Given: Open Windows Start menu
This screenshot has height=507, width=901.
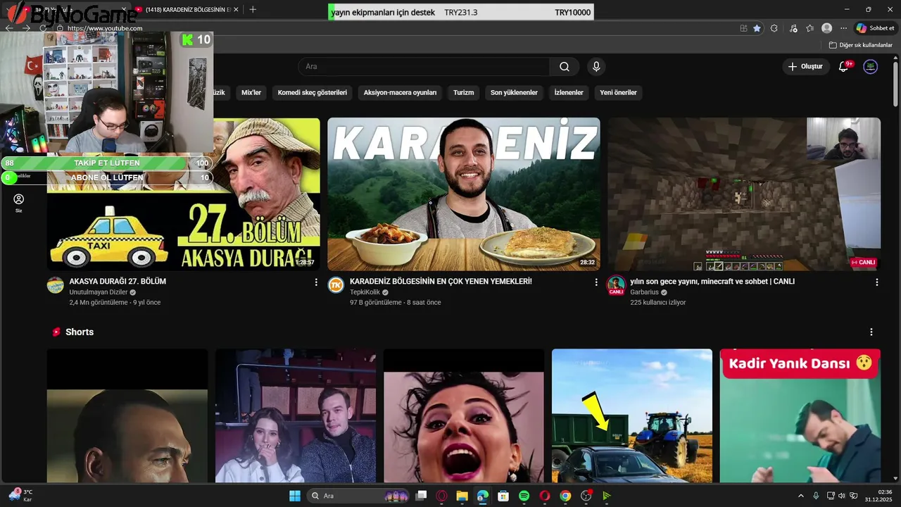Looking at the screenshot, I should point(295,496).
